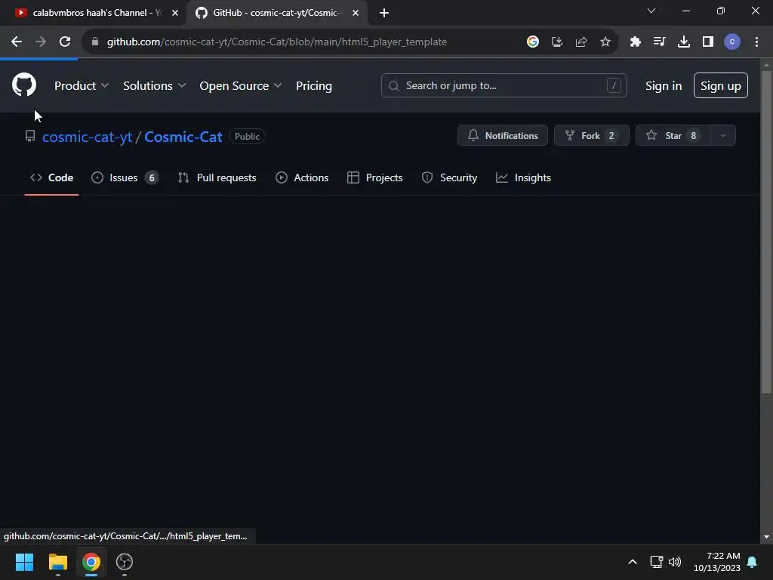The height and width of the screenshot is (580, 773).
Task: Share this page icon
Action: click(x=581, y=42)
